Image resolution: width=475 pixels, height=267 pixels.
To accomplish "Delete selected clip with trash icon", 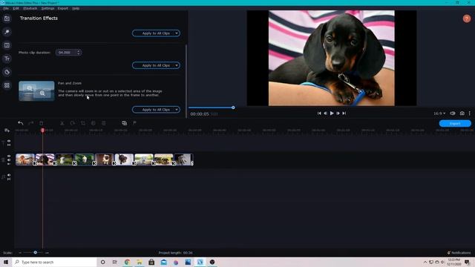I will (x=42, y=123).
